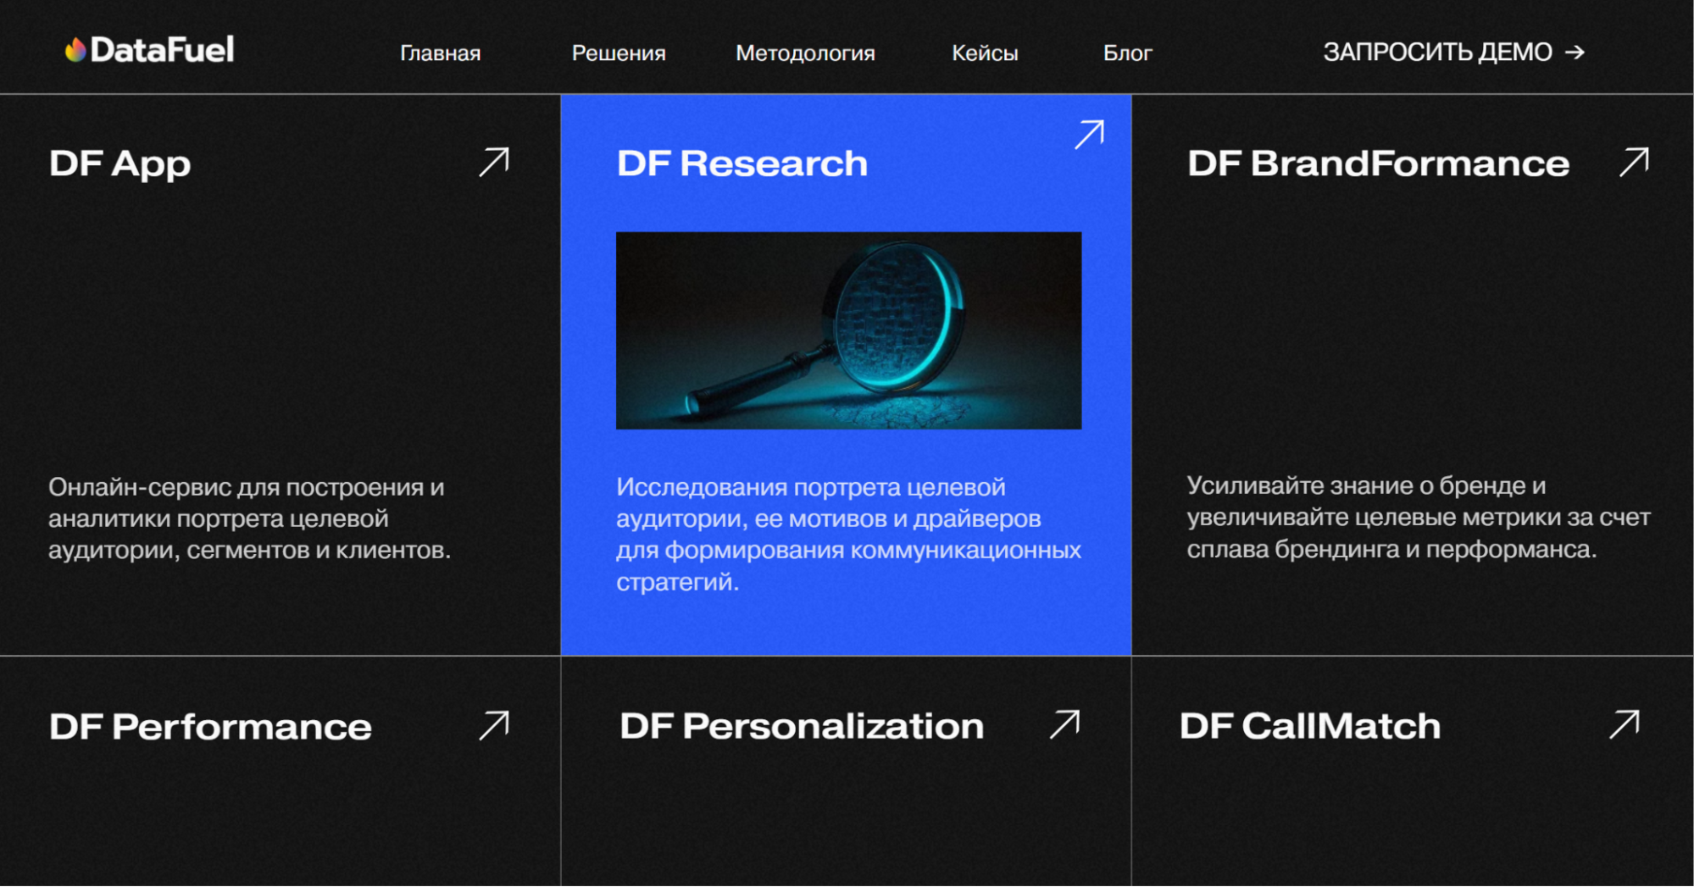Click the DataFuel wordmark

pos(162,50)
